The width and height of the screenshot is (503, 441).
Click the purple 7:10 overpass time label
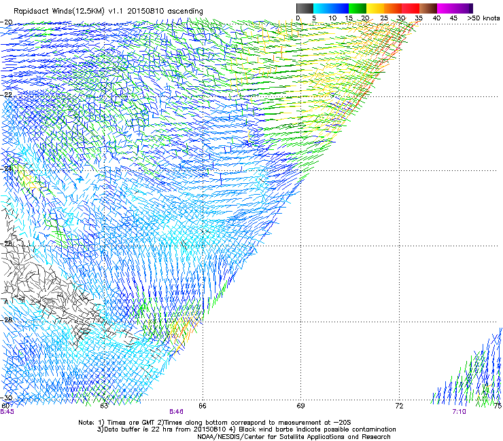(459, 412)
